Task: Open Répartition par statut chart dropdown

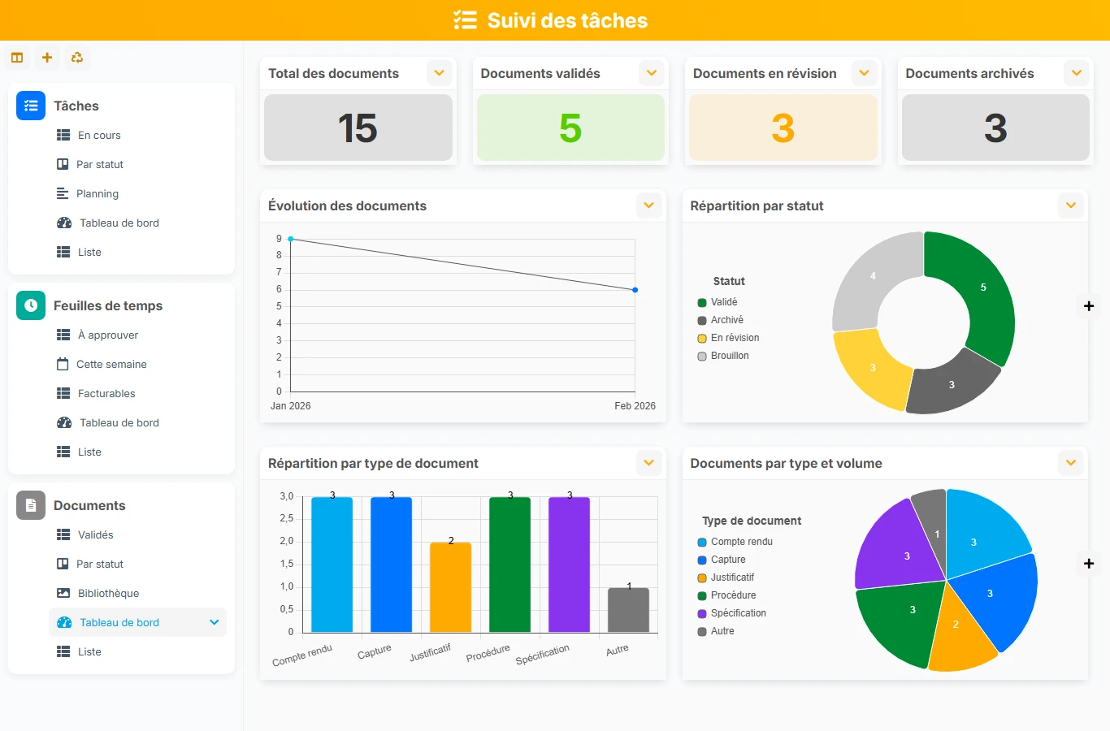Action: [x=1071, y=205]
